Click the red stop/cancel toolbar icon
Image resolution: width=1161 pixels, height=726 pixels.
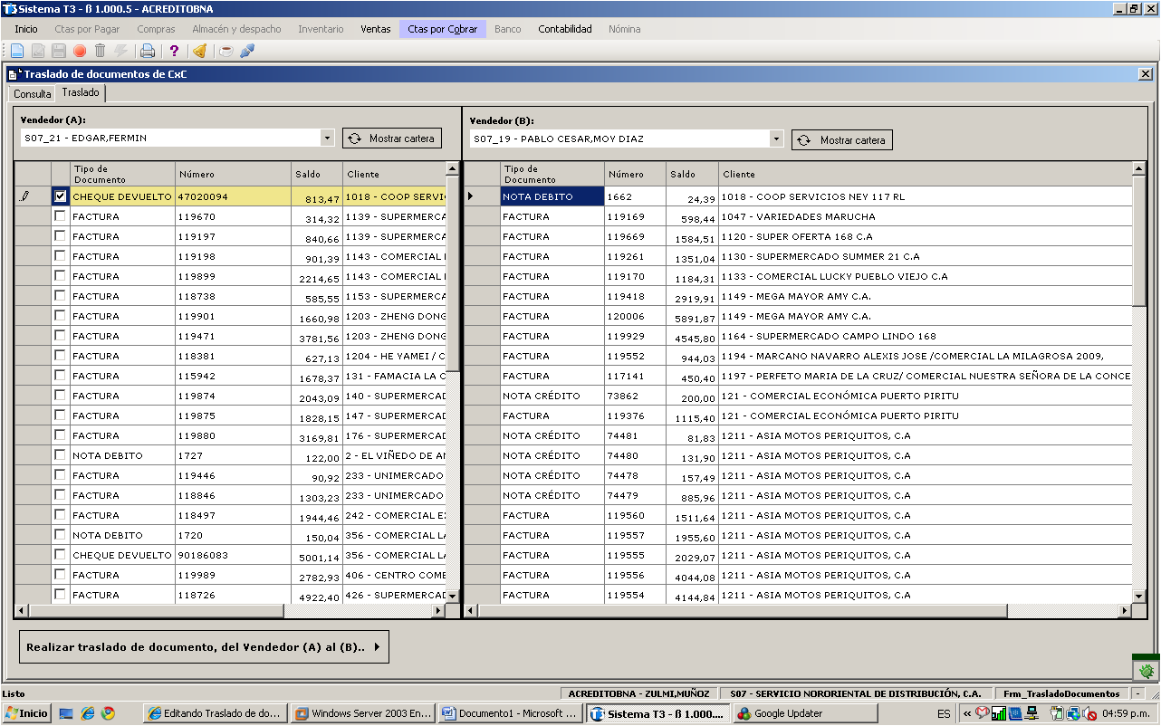coord(80,51)
